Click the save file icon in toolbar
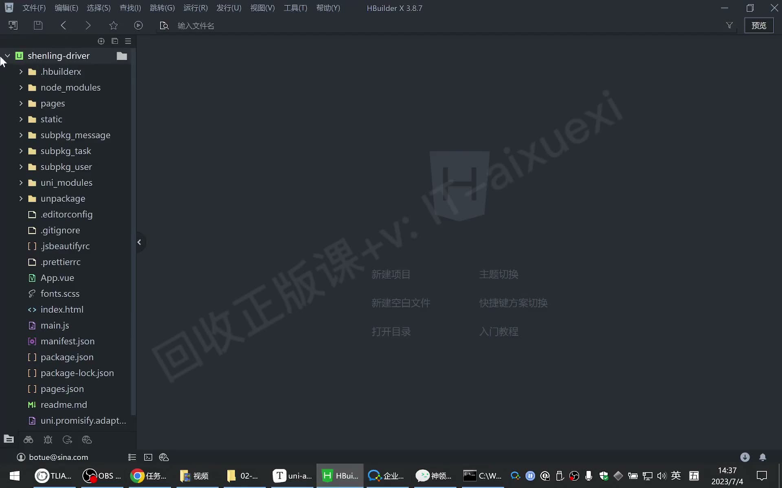 coord(38,25)
